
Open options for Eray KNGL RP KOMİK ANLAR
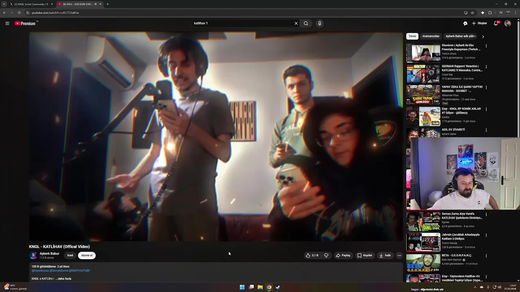(486, 109)
